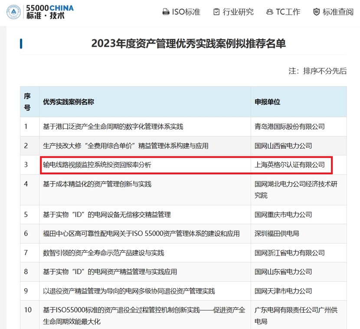360x329 pixels.
Task: Click the number 1 in 青岛港国际股份有限公司 row
Action: (26, 127)
